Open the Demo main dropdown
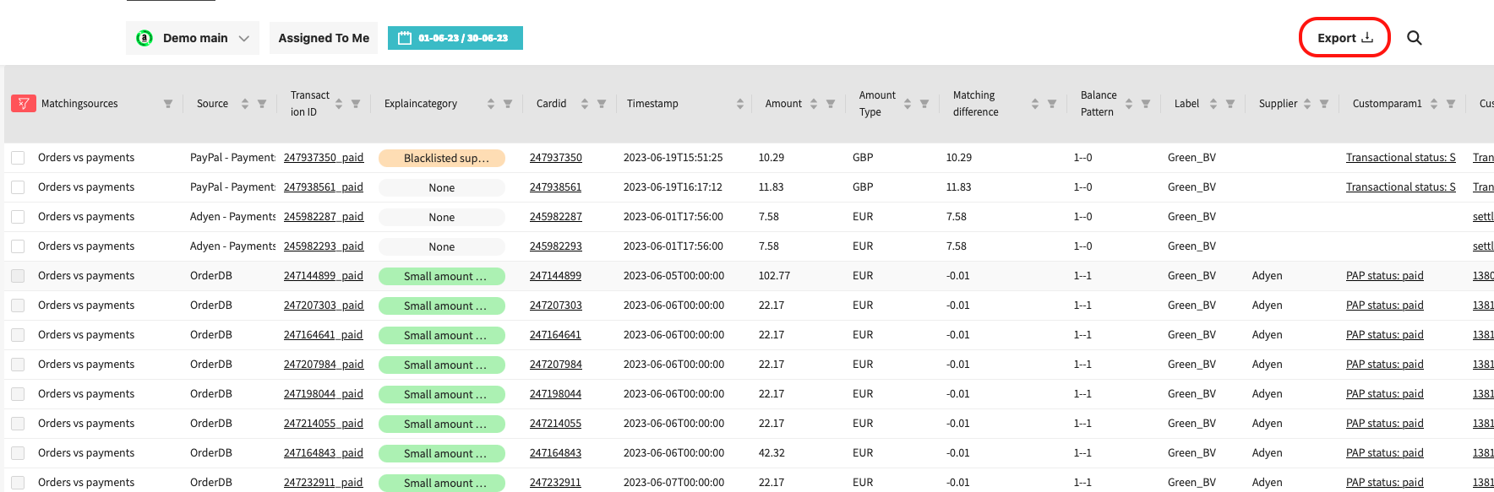This screenshot has height=492, width=1494. point(193,38)
